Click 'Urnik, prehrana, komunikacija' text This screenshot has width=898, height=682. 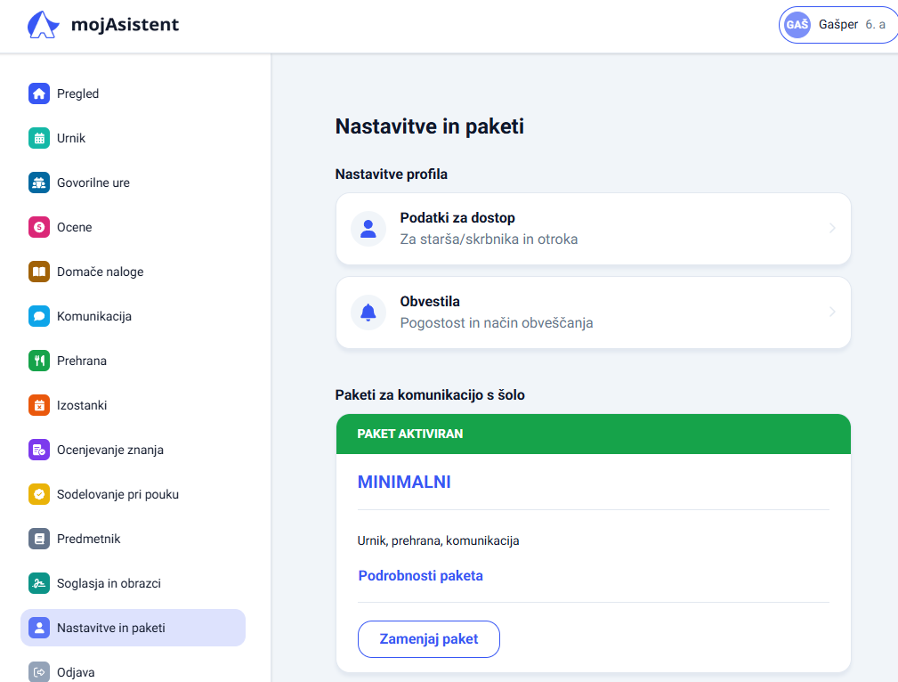438,540
